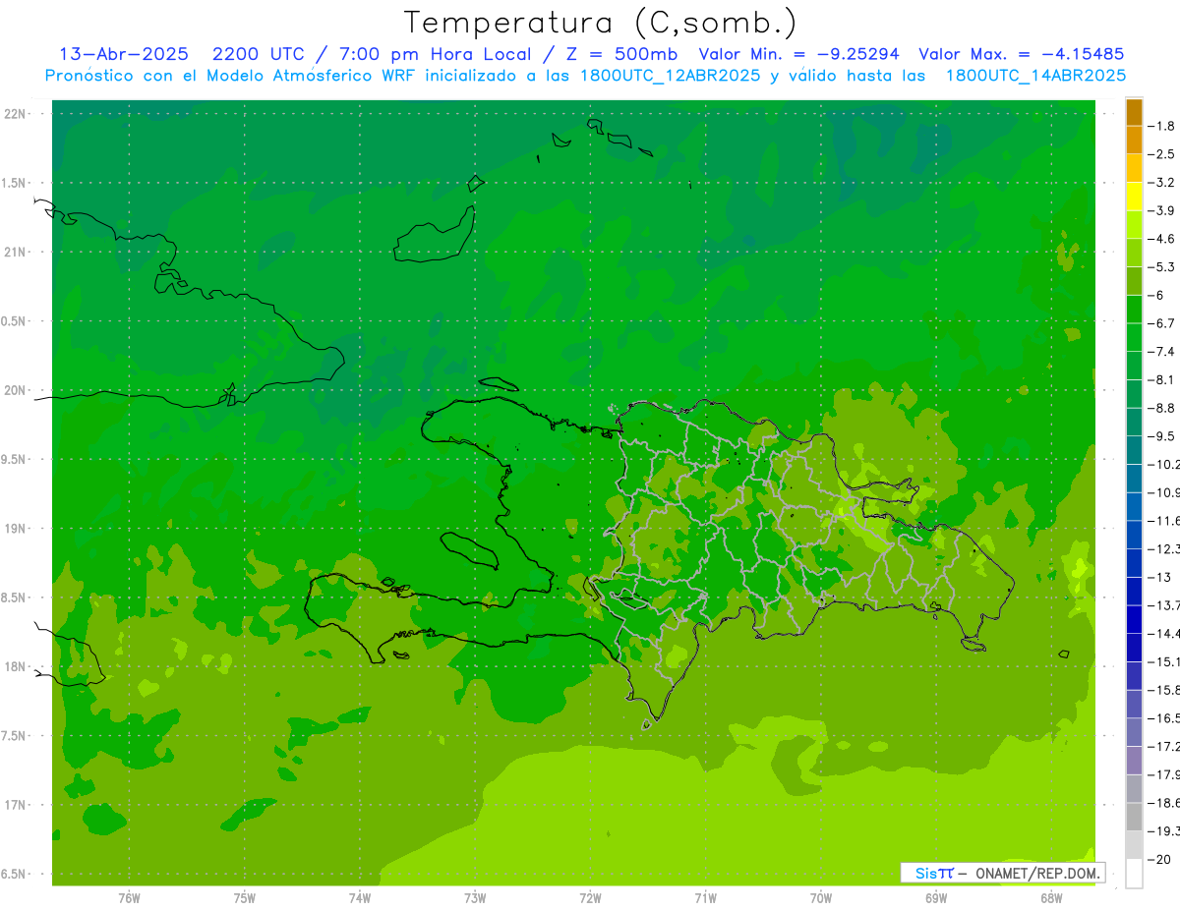Click the colorbar label "-8.8"
The width and height of the screenshot is (1180, 911).
click(1162, 408)
